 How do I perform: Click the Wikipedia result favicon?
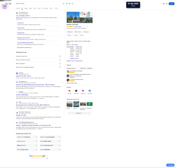pyautogui.click(x=17, y=92)
